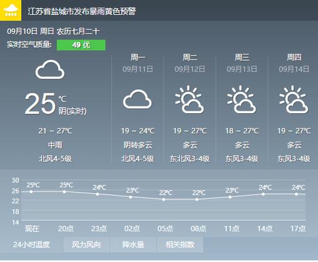Open the 降水量 tab
Viewport: 318px width, 262px height.
click(x=133, y=244)
